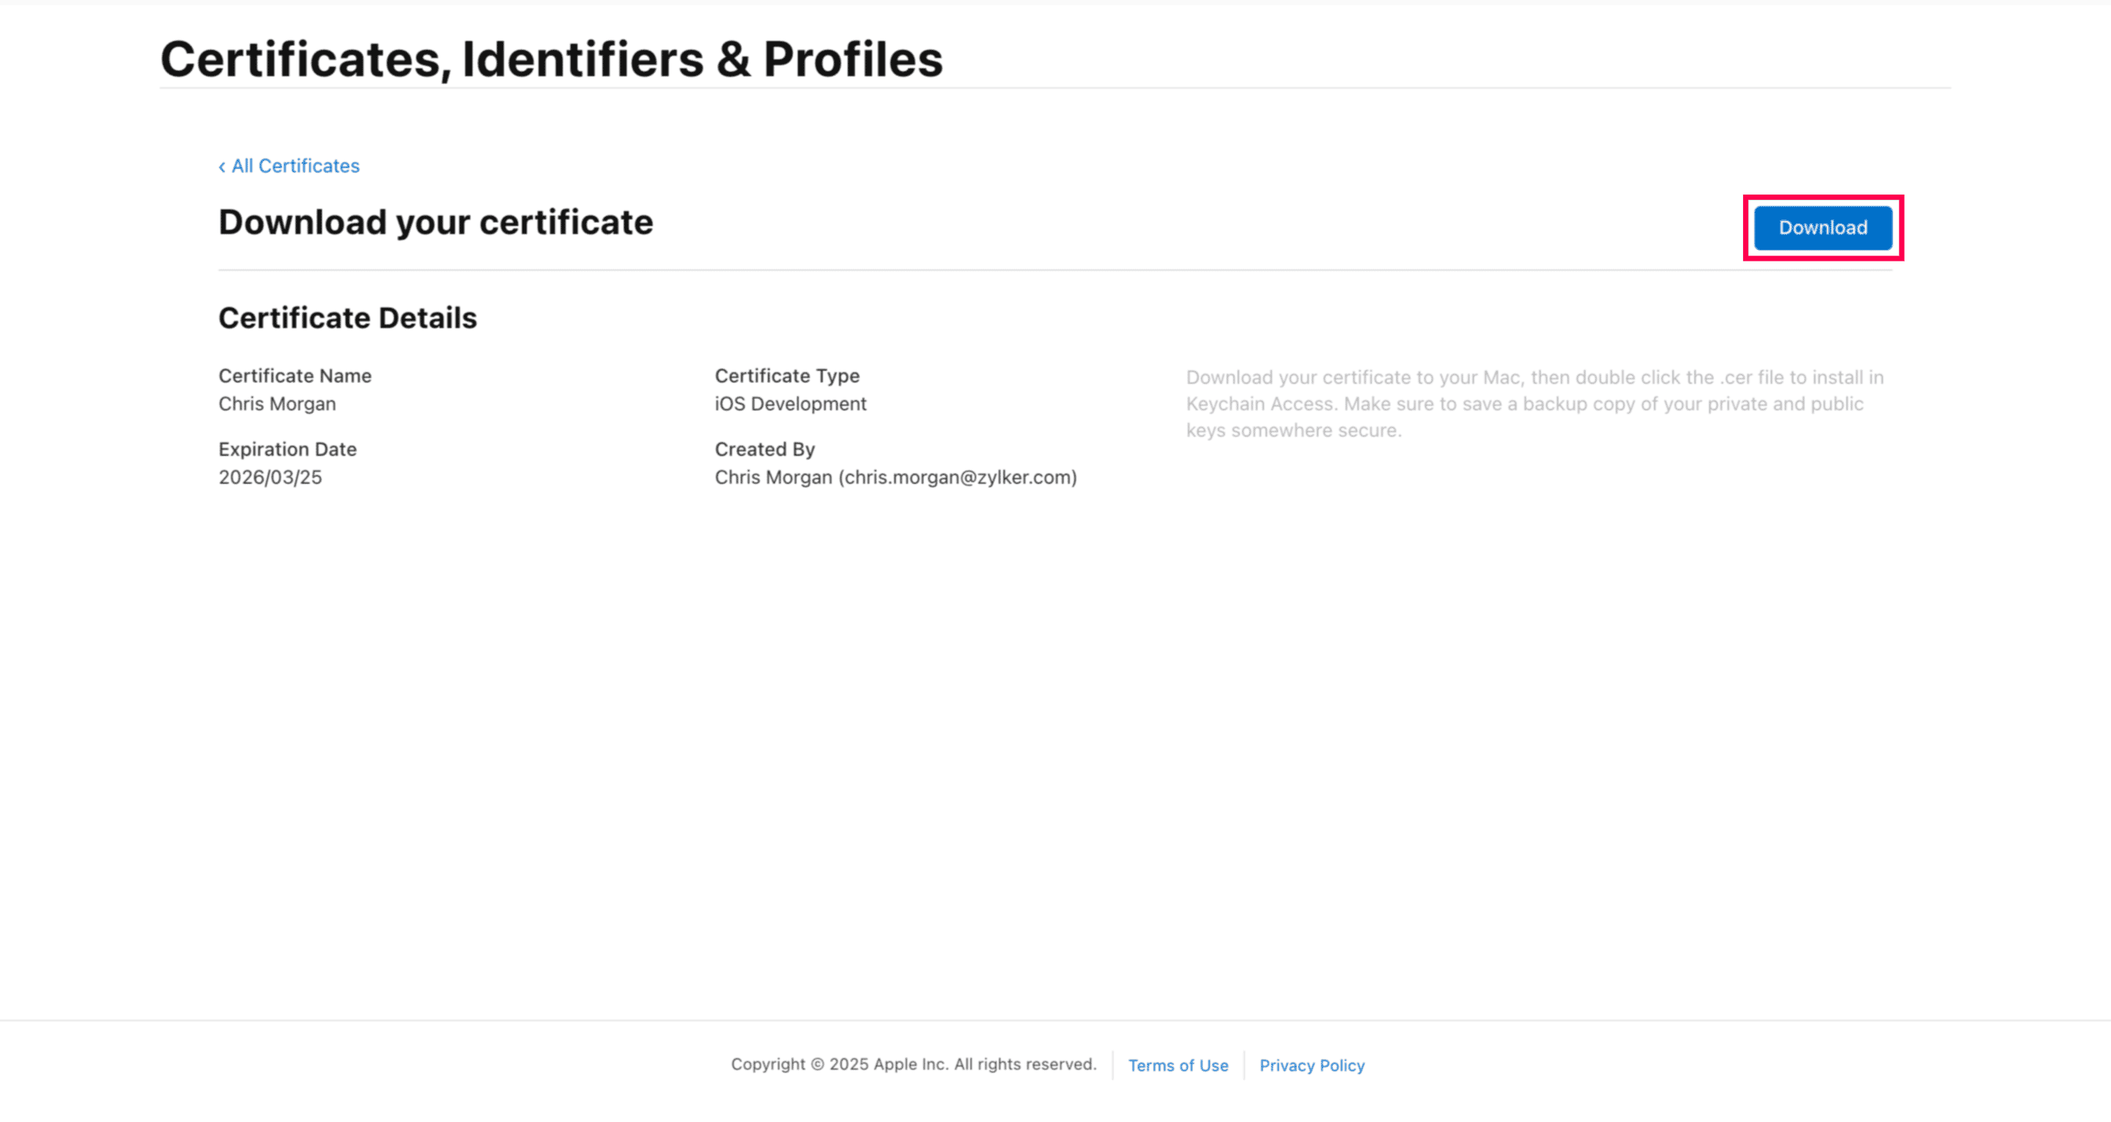Click the chris.morgan@zylker.com email address

957,478
